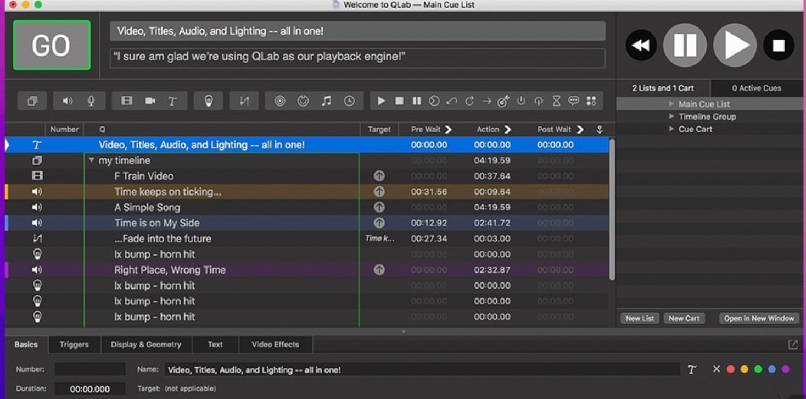Add a Devamp cue with circular arrow

coord(469,101)
